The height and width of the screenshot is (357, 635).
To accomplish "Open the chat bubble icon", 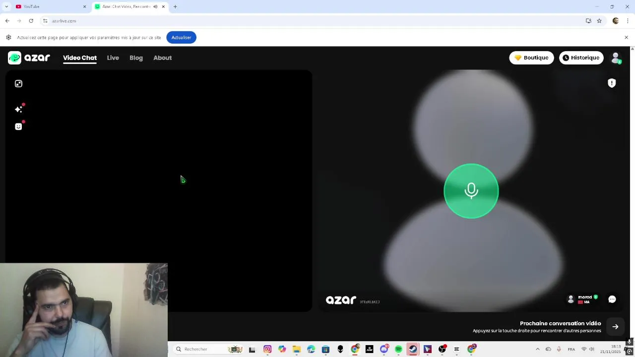I will point(612,299).
